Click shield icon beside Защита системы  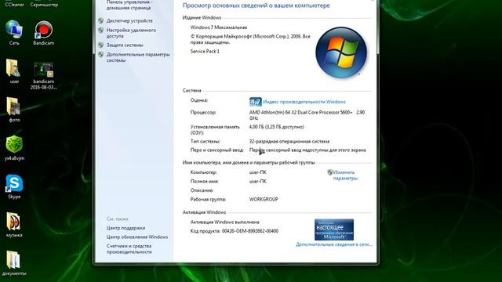tap(101, 45)
